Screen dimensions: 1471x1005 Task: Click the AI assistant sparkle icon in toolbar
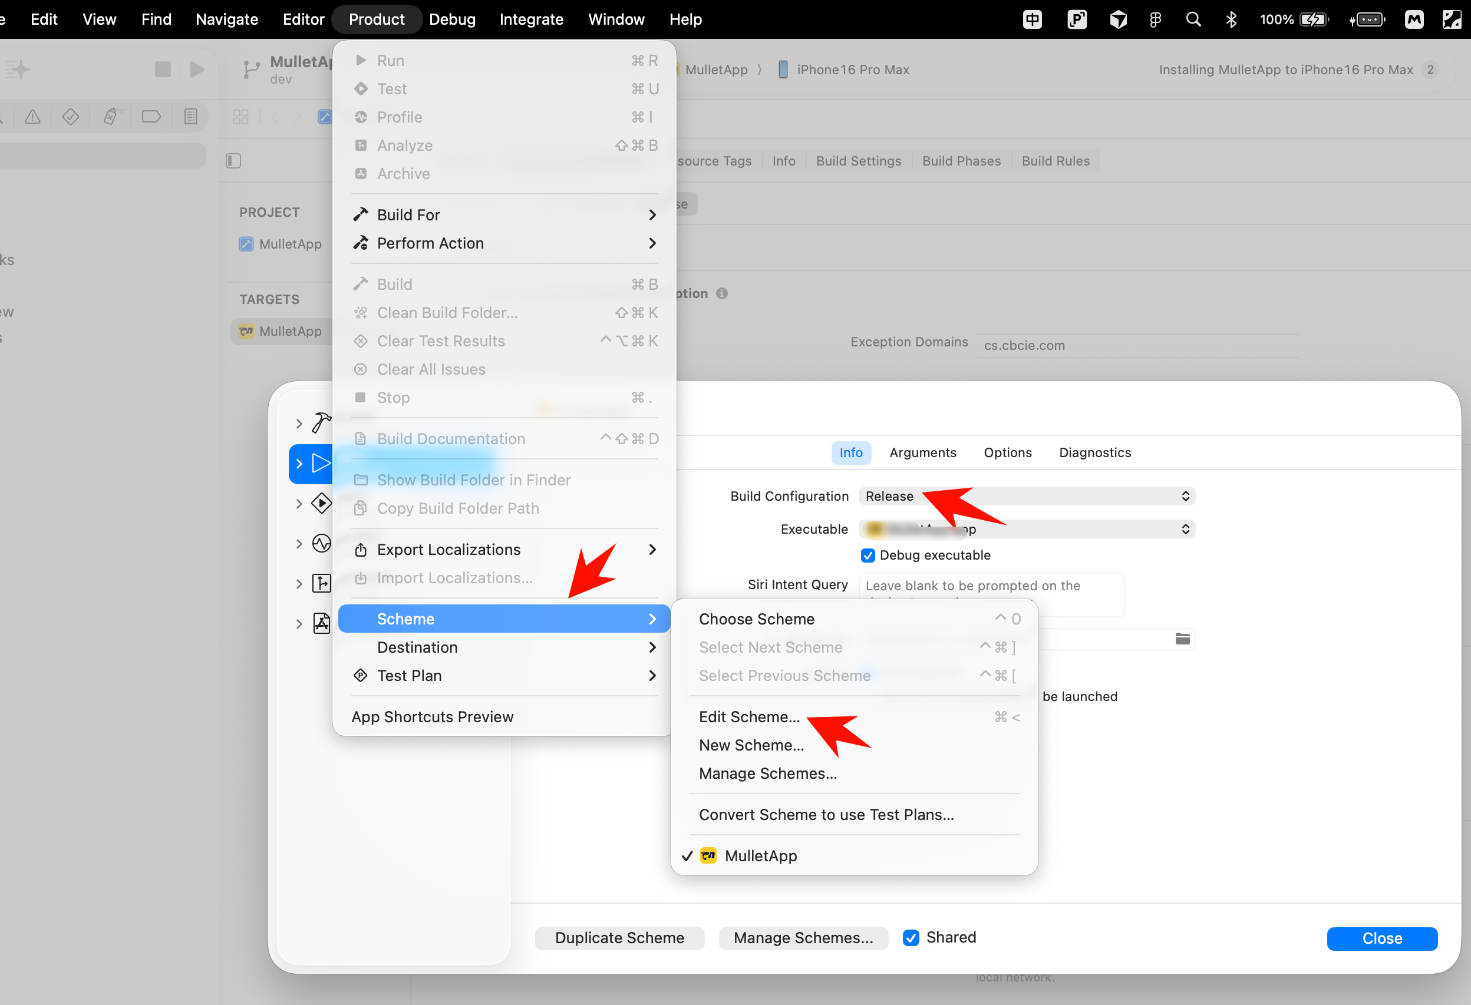pyautogui.click(x=18, y=69)
